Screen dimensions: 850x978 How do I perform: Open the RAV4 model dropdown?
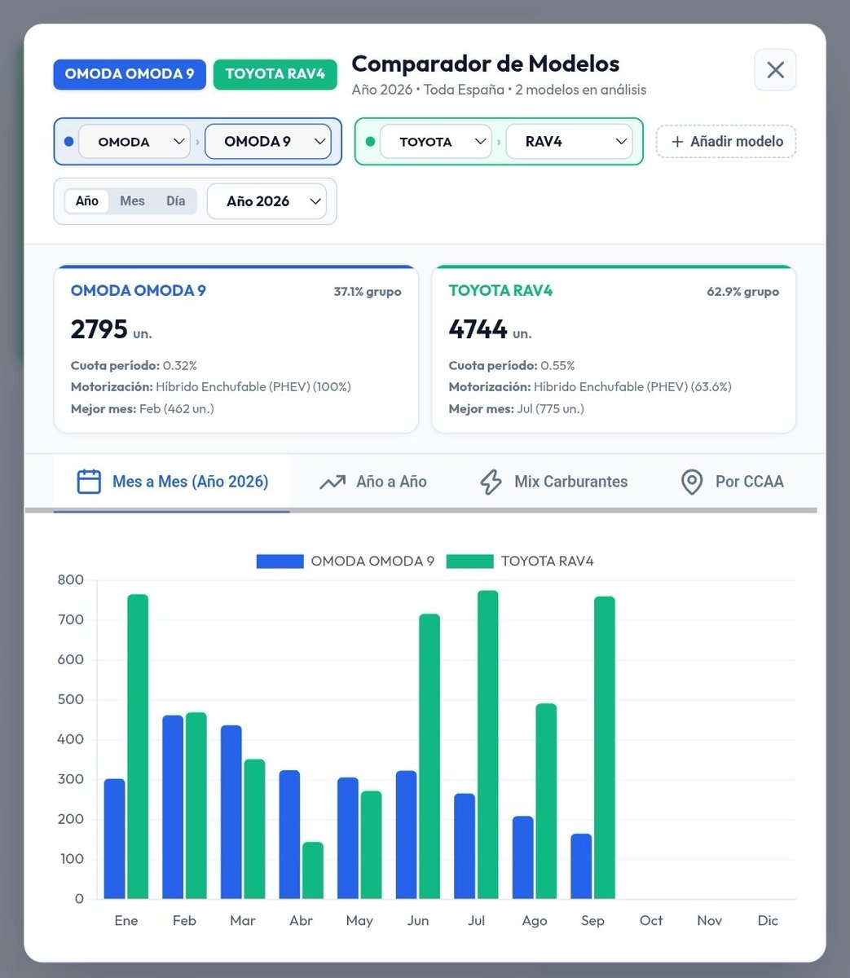569,142
